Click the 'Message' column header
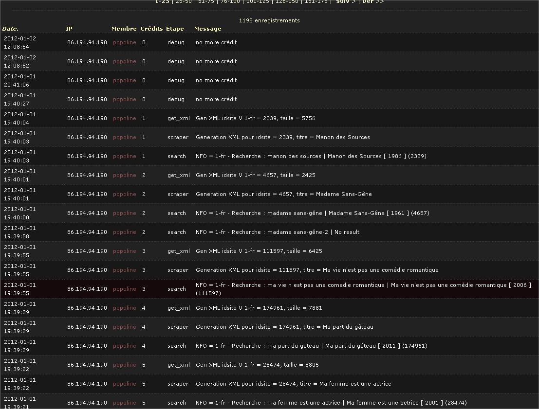The height and width of the screenshot is (409, 539). (x=207, y=29)
